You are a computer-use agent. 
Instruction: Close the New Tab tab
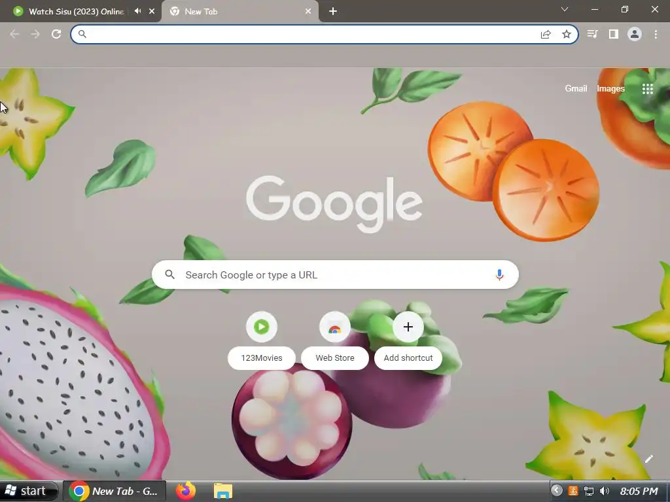(308, 12)
